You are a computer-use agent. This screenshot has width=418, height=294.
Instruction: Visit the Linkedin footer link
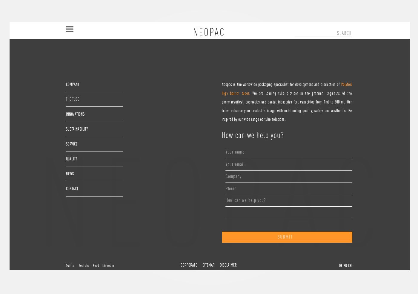point(108,266)
